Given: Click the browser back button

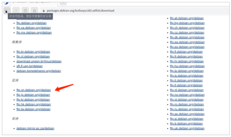Looking at the screenshot, I should [7, 11].
